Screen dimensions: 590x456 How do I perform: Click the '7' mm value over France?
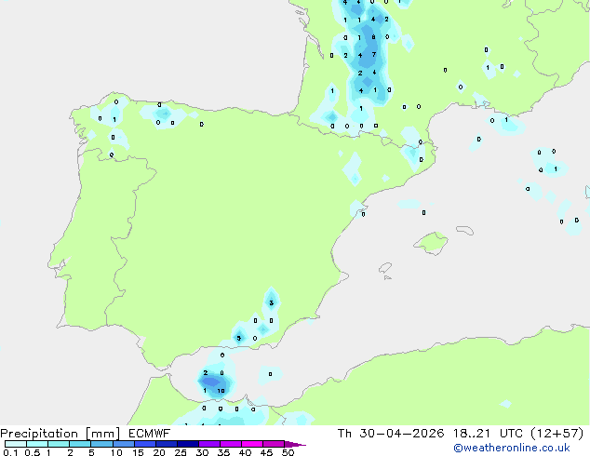[x=374, y=55]
